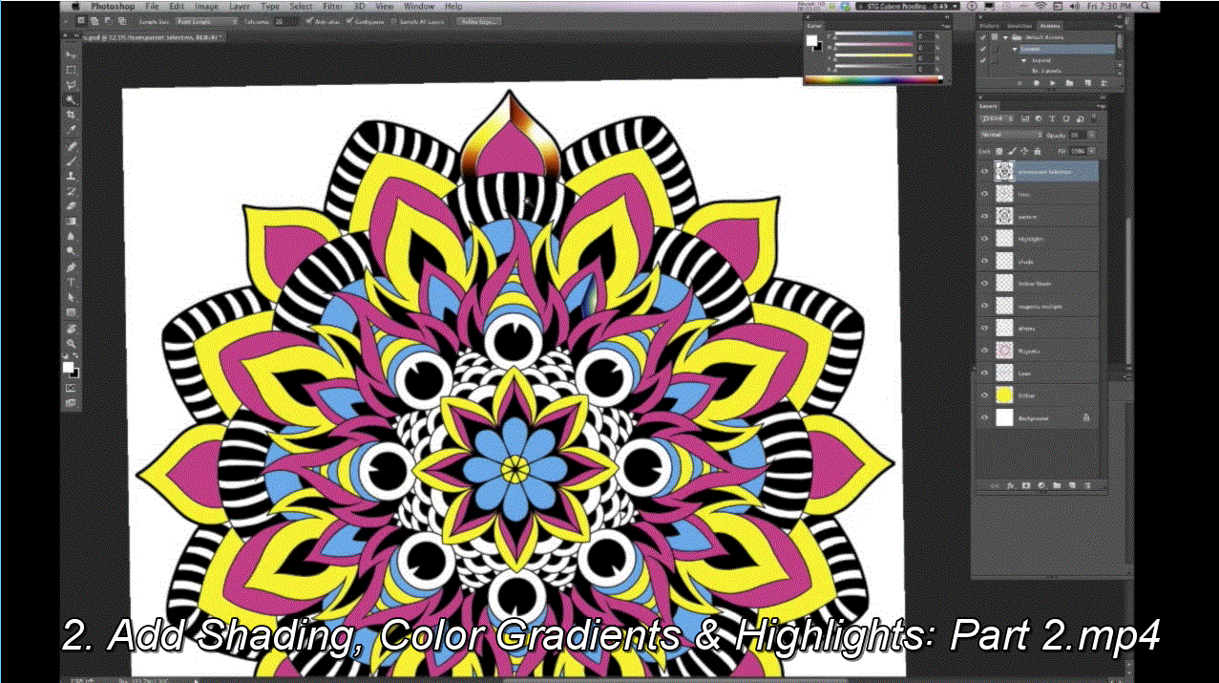Click the color spectrum ramp in Color panel

coord(872,79)
